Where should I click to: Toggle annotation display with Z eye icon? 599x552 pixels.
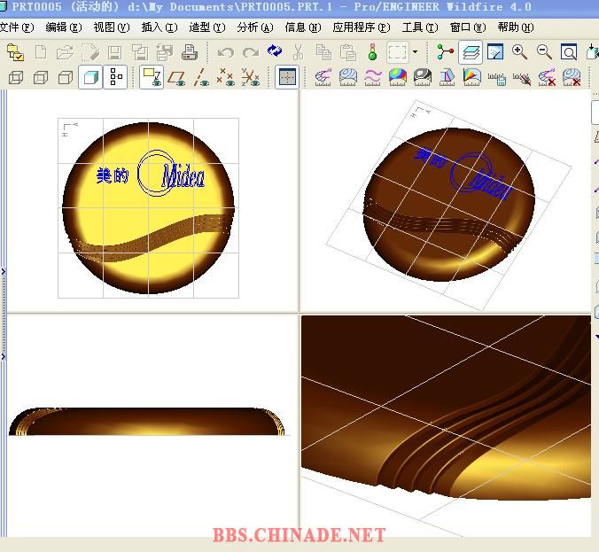click(x=152, y=77)
